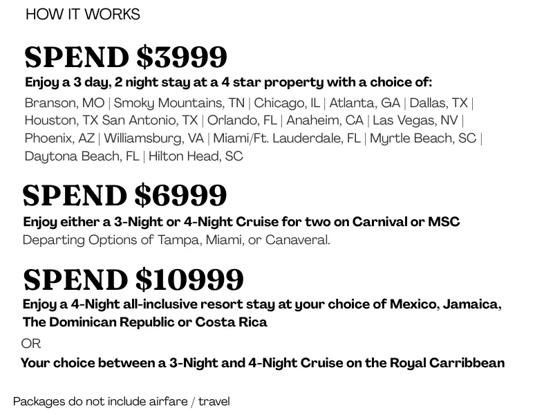Click Smoky Mountains, TN in destination list
This screenshot has height=415, width=553.
coord(179,103)
